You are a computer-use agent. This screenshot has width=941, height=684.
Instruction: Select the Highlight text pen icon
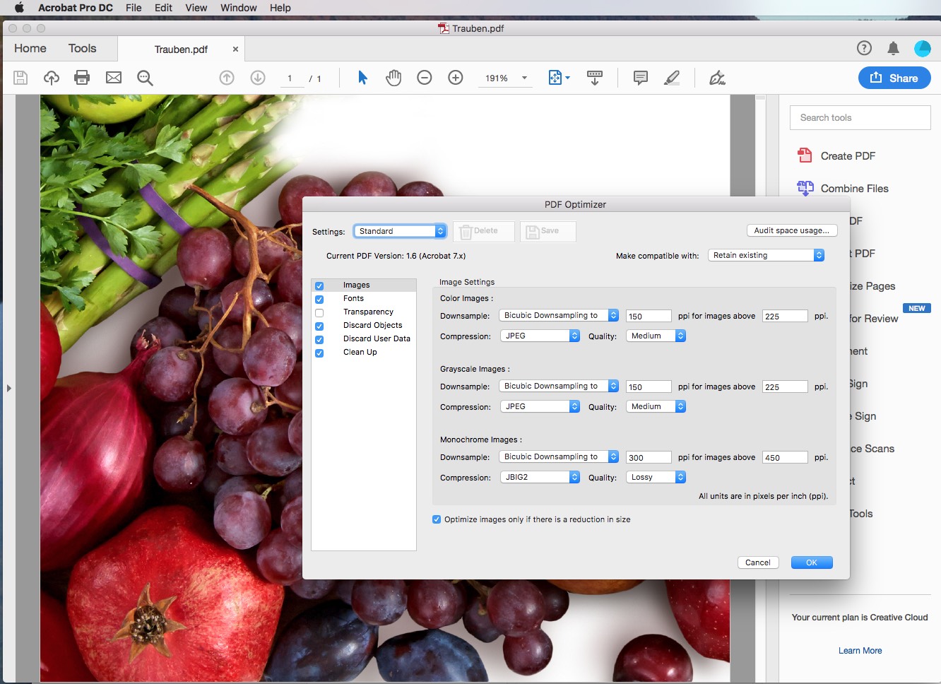(x=672, y=78)
